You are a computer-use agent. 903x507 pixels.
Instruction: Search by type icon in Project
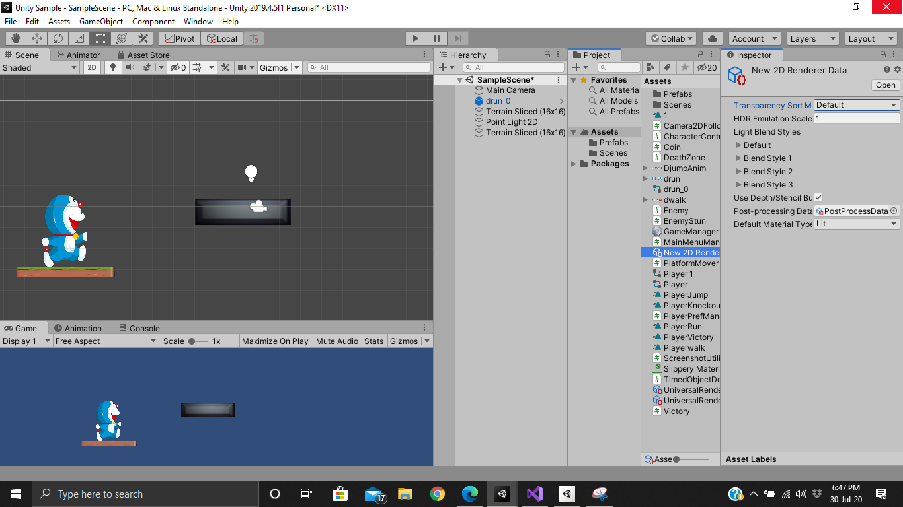650,67
